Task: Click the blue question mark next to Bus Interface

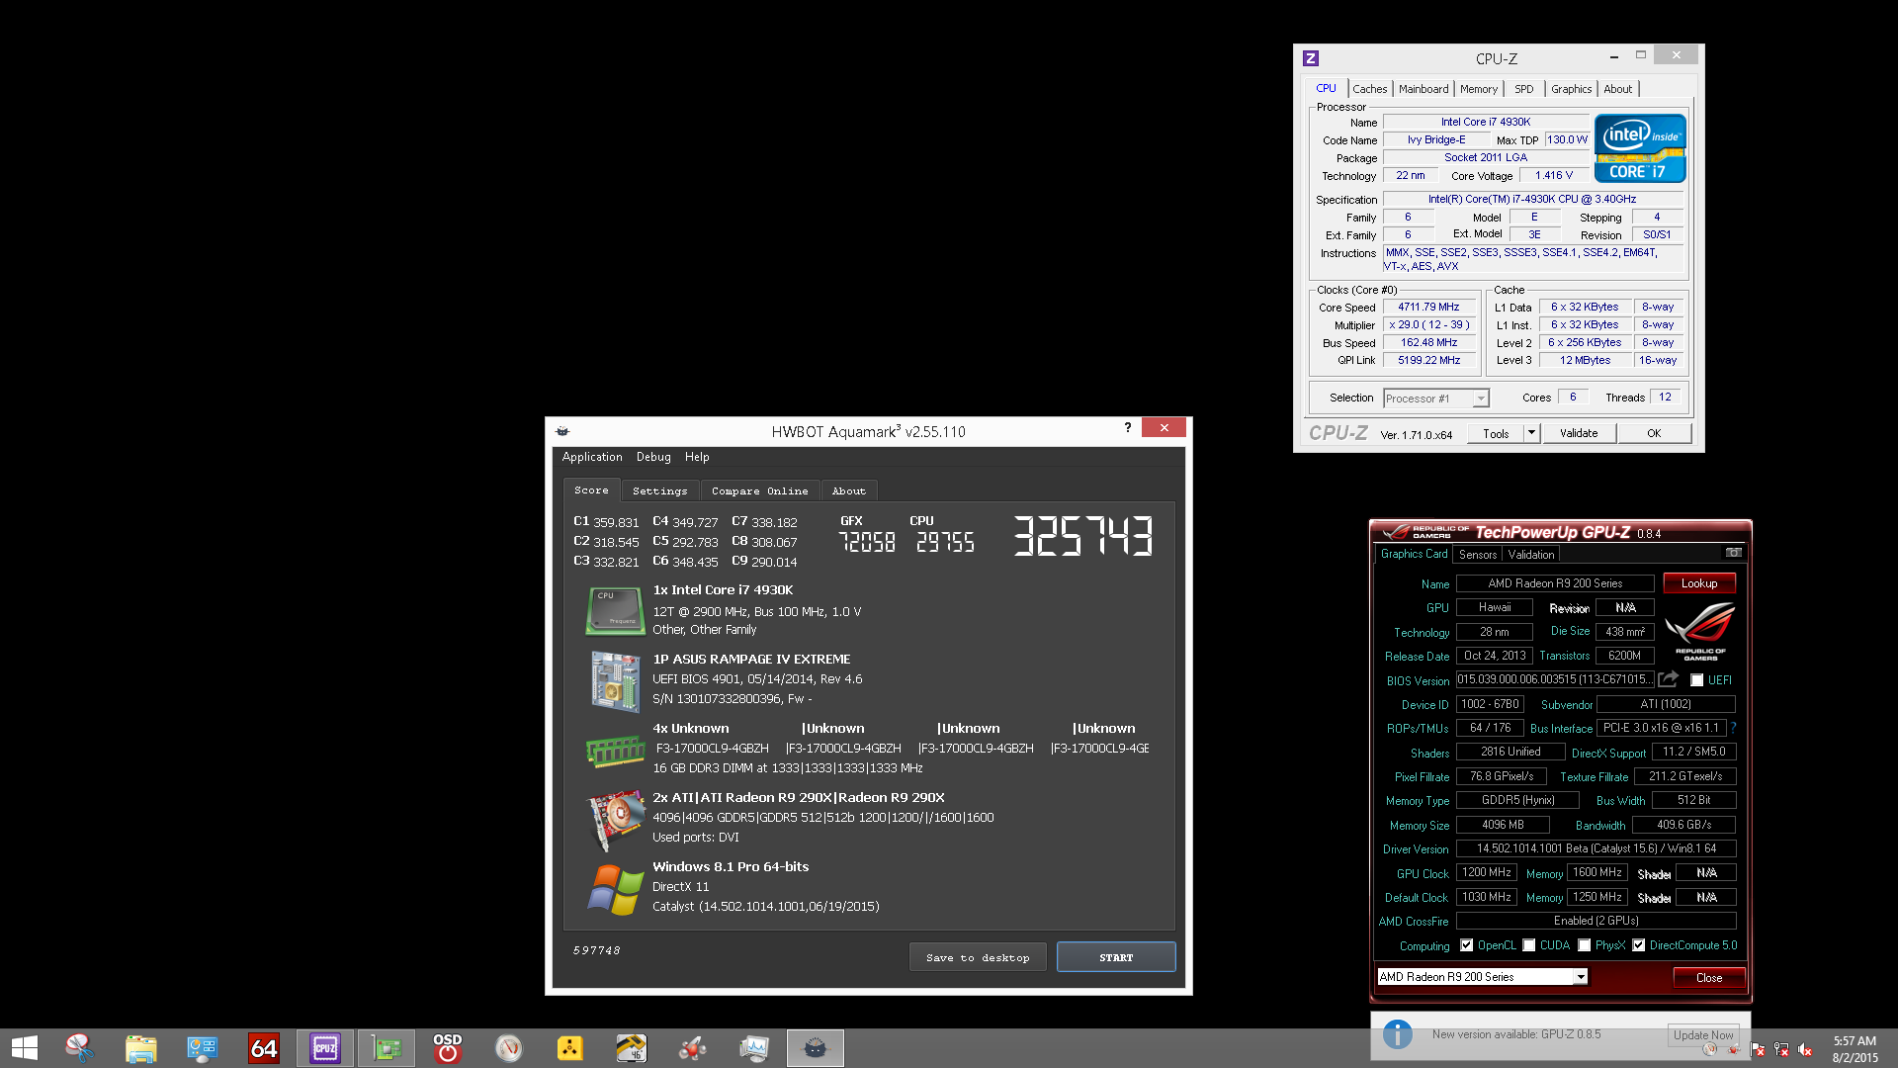Action: pyautogui.click(x=1733, y=728)
